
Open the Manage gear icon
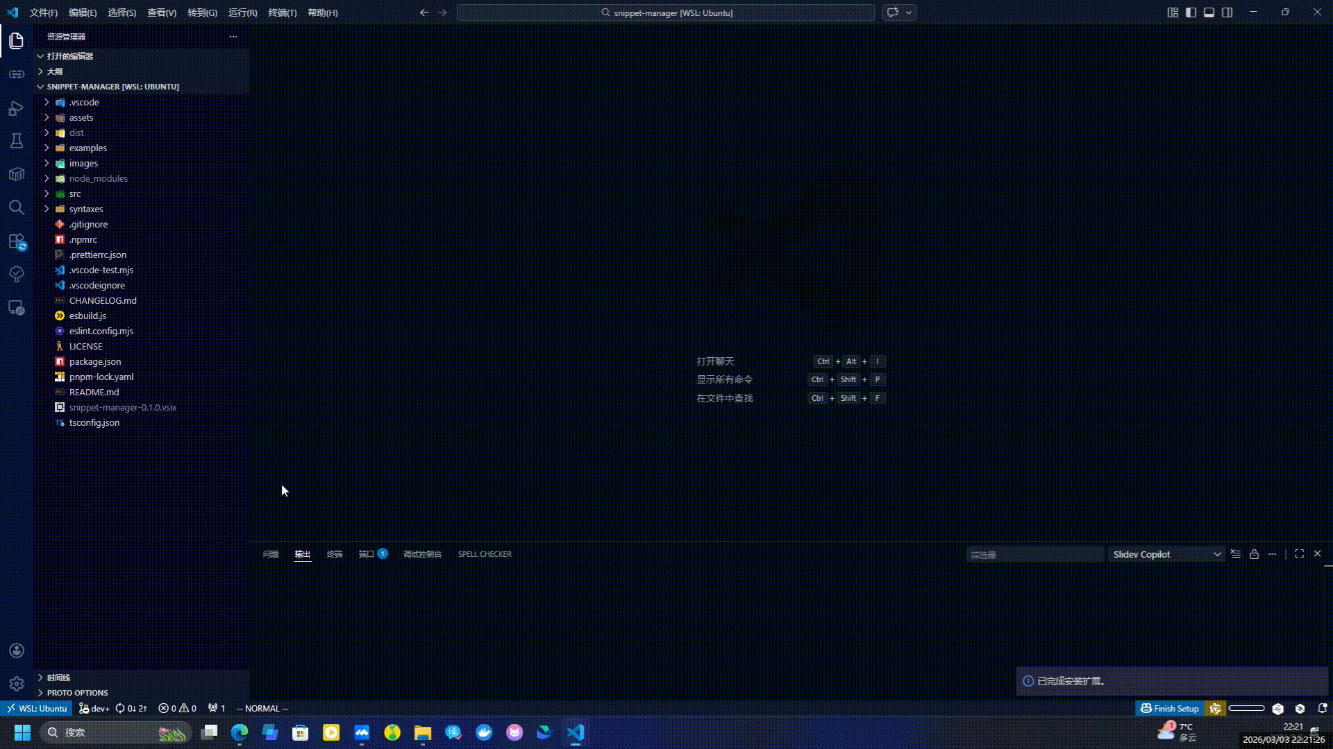pyautogui.click(x=16, y=683)
